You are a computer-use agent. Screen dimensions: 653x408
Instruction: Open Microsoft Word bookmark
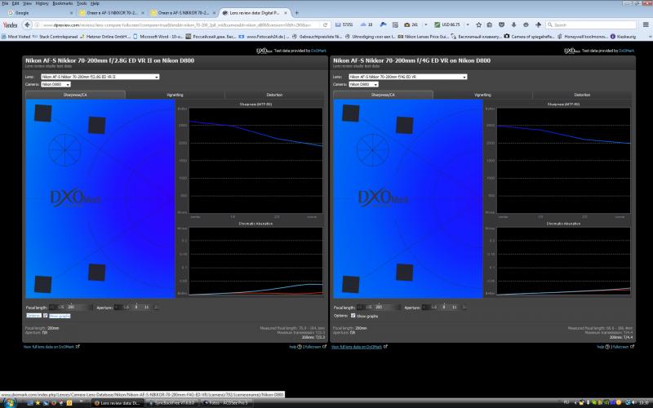(158, 37)
